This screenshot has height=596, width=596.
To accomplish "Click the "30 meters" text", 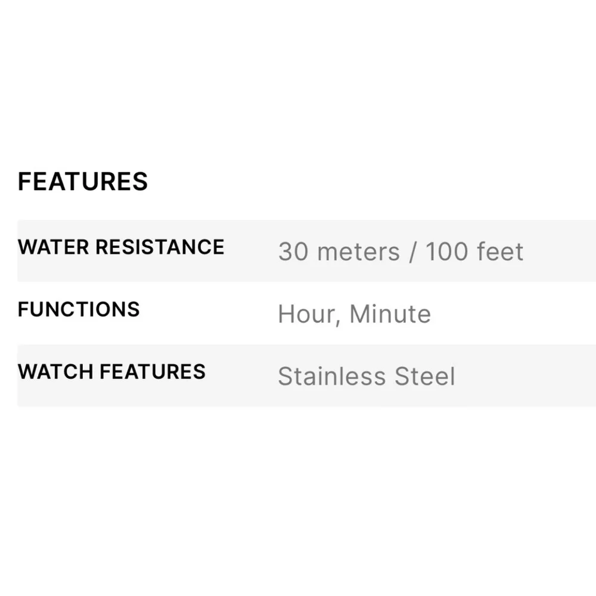I will click(x=339, y=252).
